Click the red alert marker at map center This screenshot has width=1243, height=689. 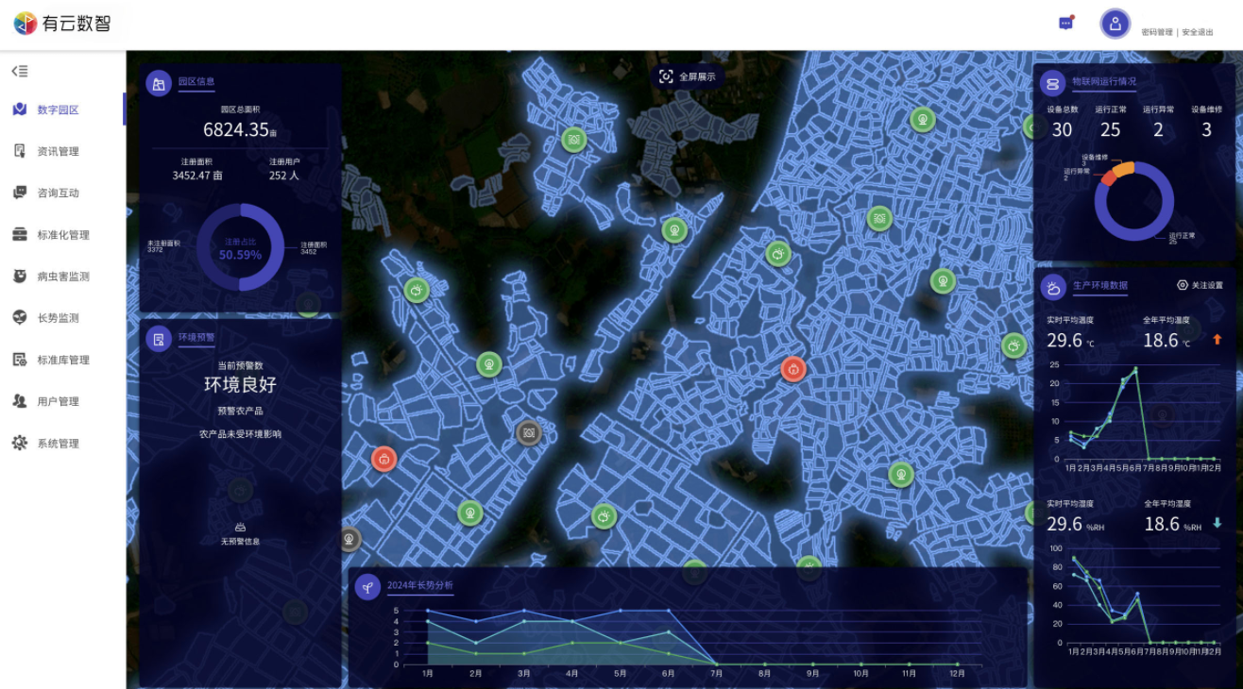coord(793,368)
